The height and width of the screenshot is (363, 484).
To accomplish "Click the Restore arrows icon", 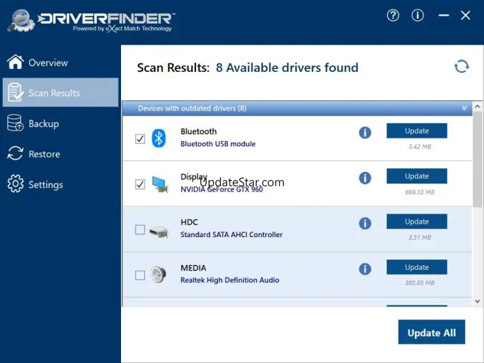I will [x=16, y=153].
